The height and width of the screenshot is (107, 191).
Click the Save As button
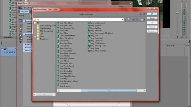click(152, 31)
